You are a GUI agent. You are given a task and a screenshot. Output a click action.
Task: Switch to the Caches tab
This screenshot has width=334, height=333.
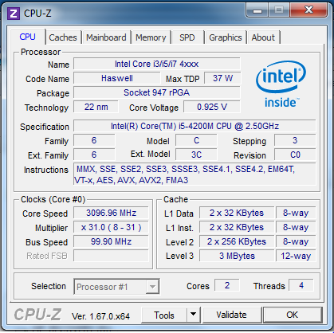coord(63,37)
